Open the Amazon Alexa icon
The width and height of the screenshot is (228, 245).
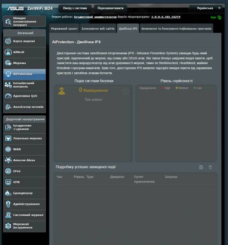pyautogui.click(x=8, y=160)
